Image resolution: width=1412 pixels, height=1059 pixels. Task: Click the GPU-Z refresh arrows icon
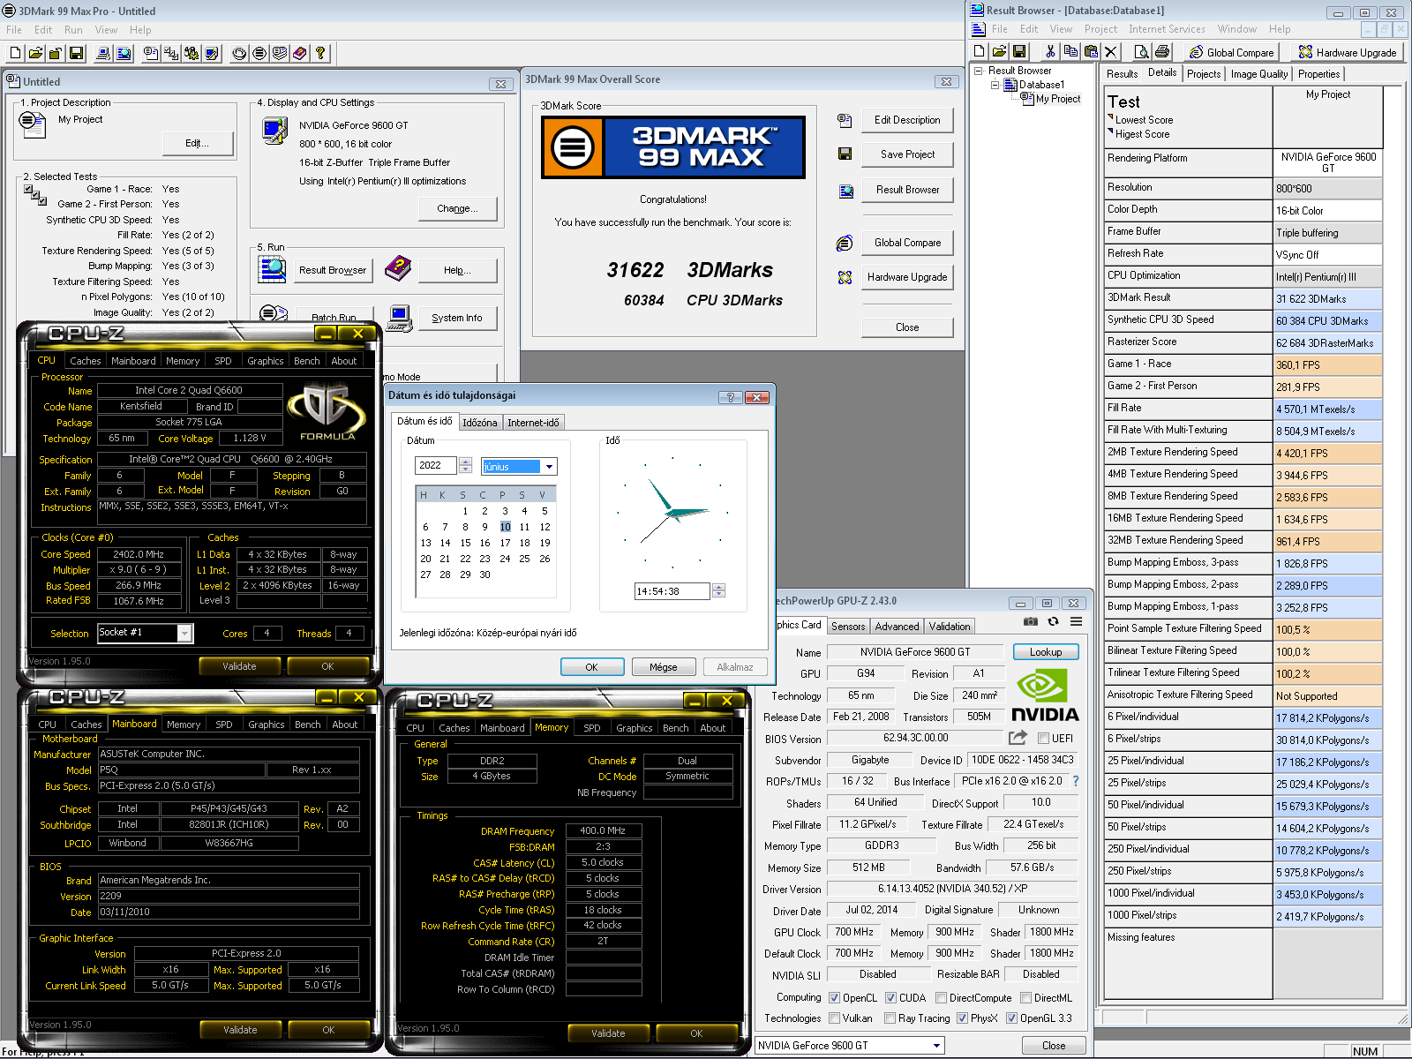click(1053, 621)
